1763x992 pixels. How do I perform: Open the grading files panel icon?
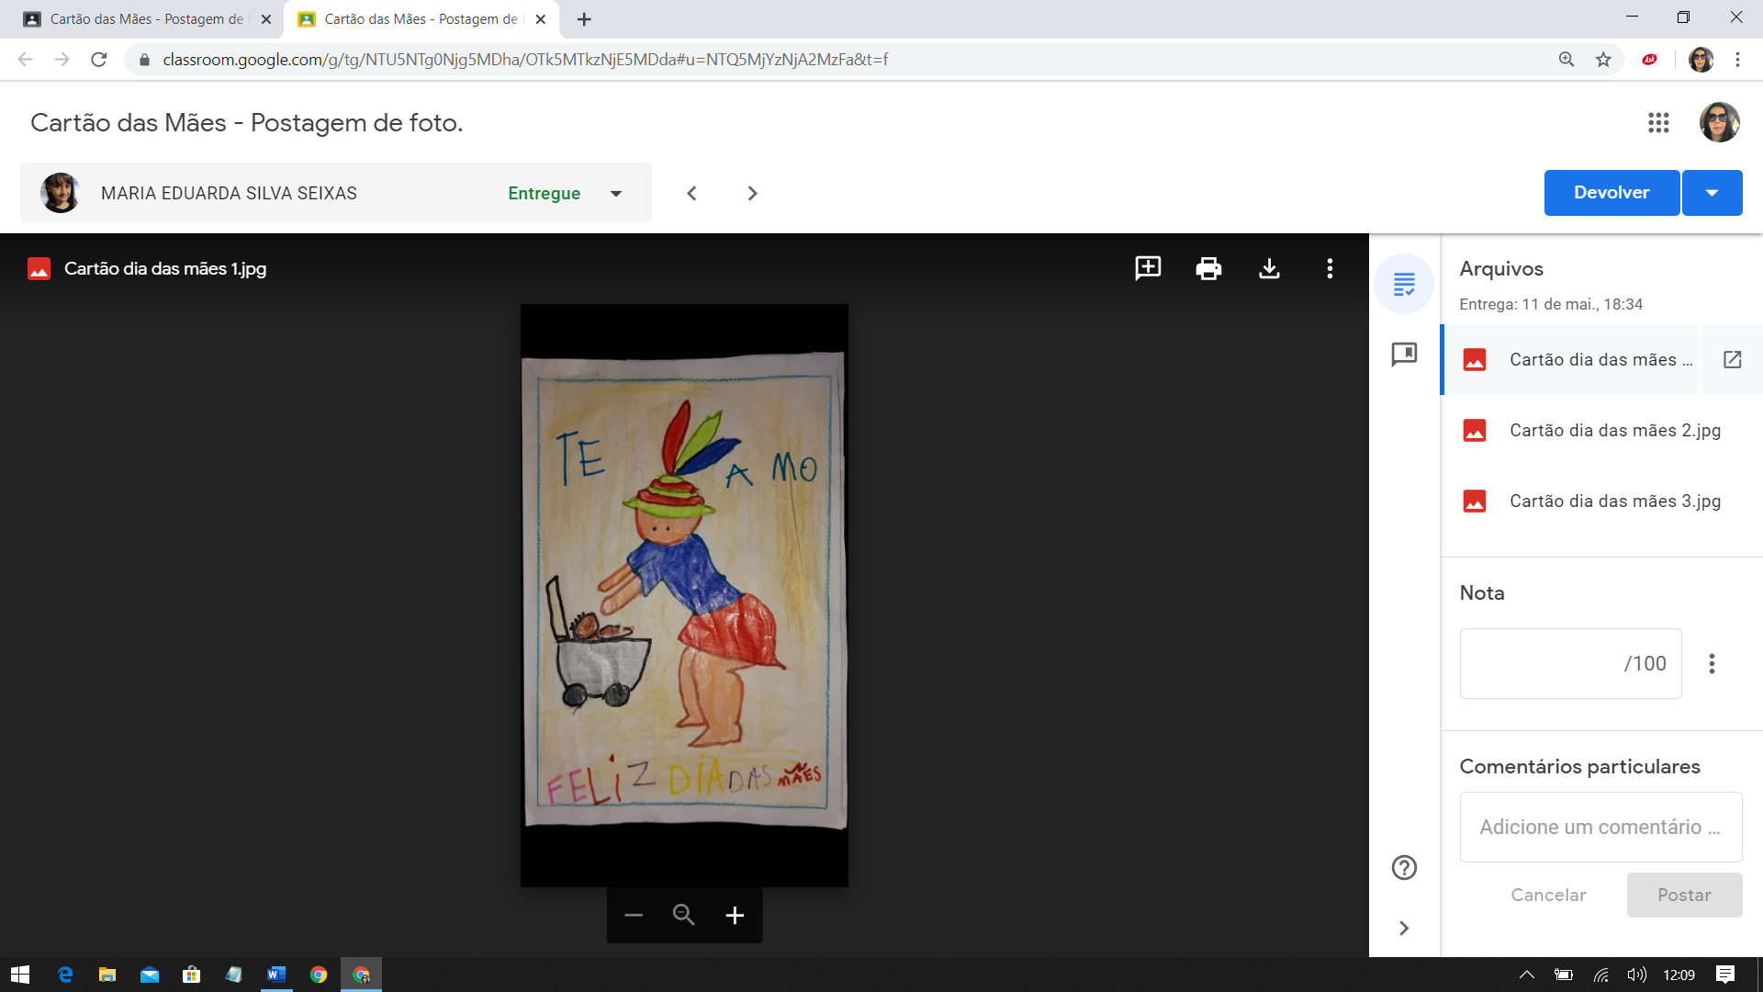point(1404,284)
